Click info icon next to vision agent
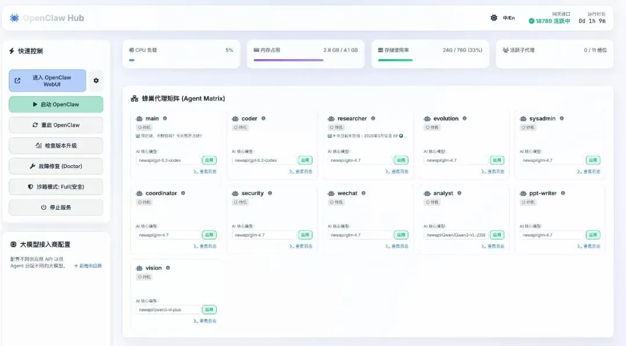This screenshot has height=346, width=626. pos(168,268)
